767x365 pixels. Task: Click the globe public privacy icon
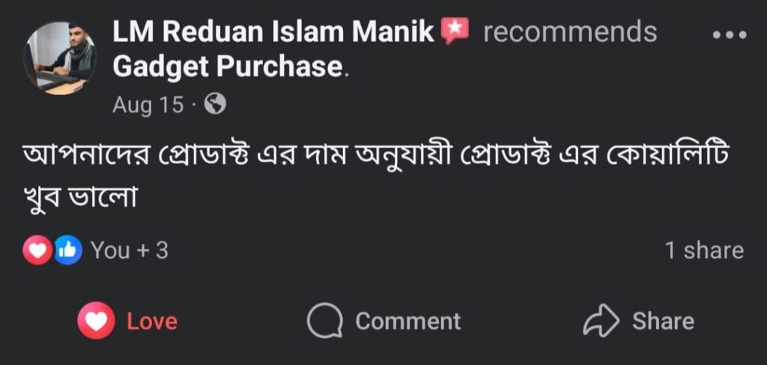(x=215, y=105)
